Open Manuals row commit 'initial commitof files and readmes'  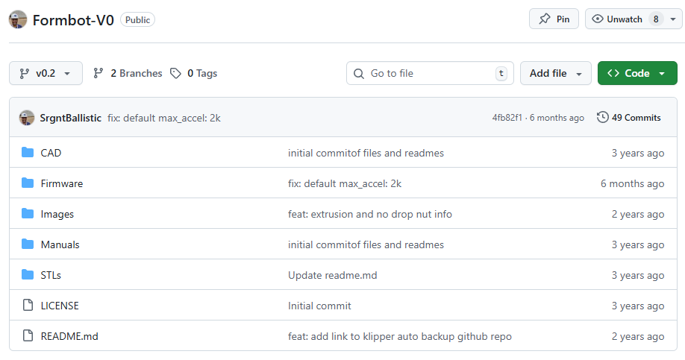[x=366, y=244]
